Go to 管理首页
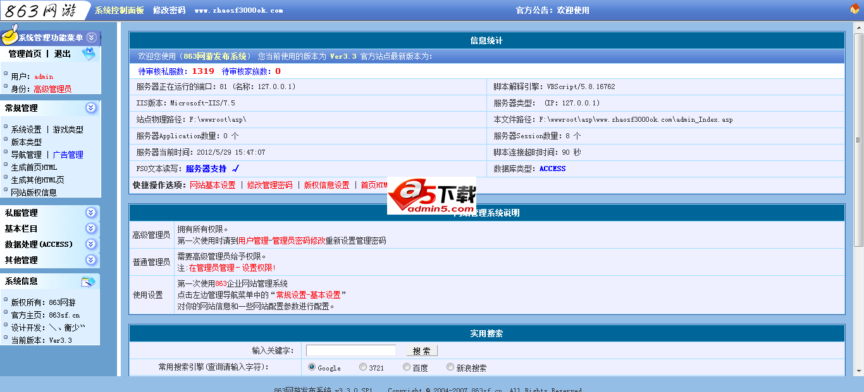 point(25,54)
